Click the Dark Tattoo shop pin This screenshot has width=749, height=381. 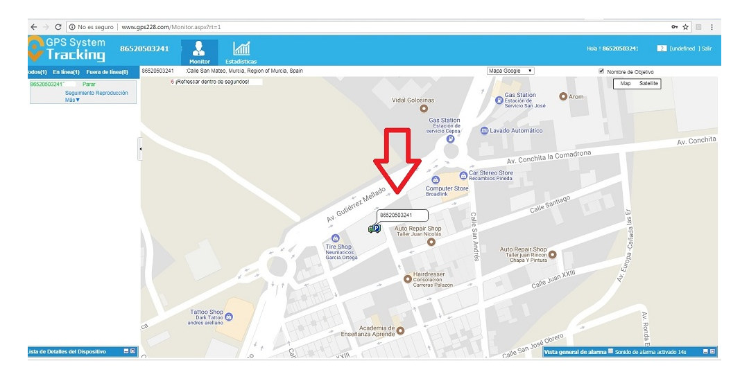click(229, 317)
